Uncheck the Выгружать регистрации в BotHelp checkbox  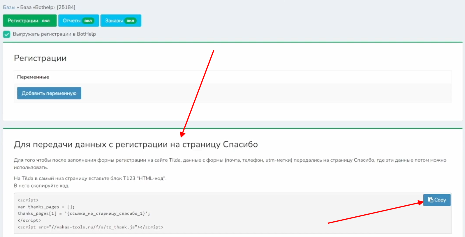point(7,34)
